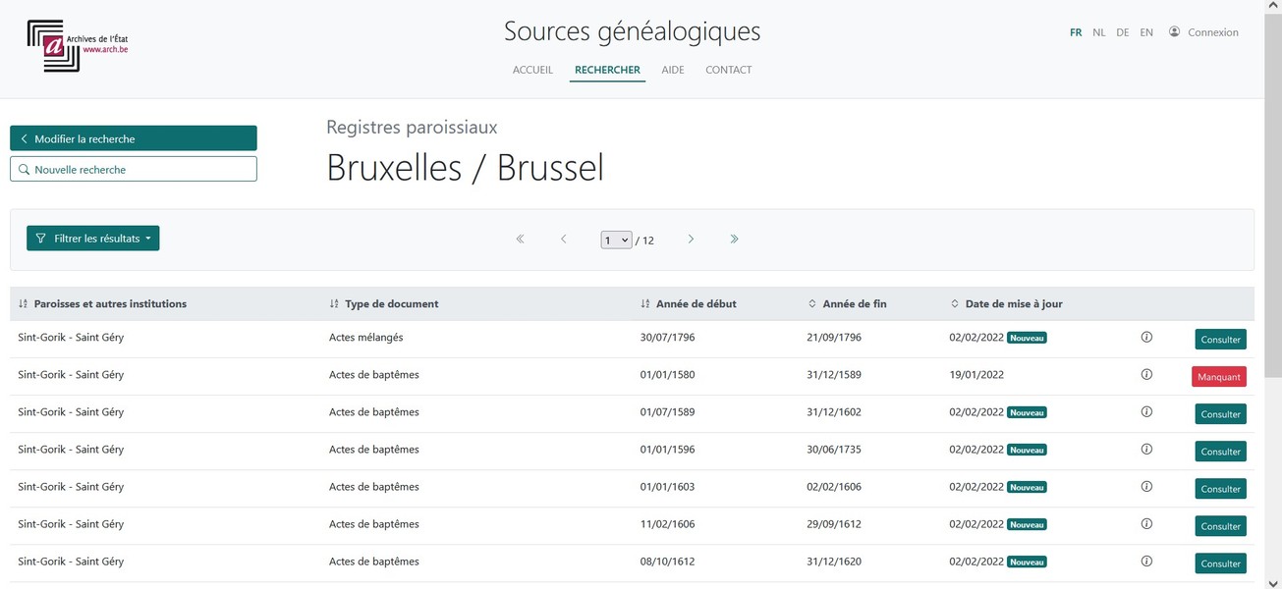Click the Archives de l'État logo
1282x589 pixels.
click(78, 45)
